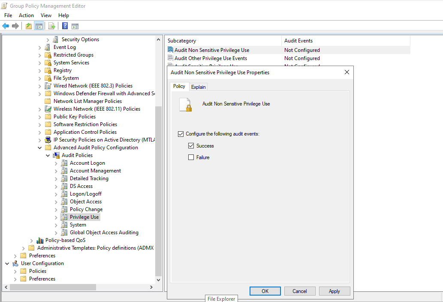The height and width of the screenshot is (302, 443).
Task: Collapse the Audit Policies node
Action: click(48, 155)
